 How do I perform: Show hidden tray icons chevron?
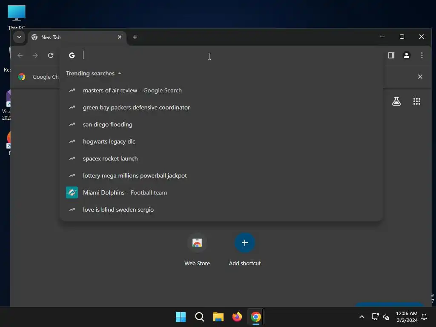click(x=362, y=317)
